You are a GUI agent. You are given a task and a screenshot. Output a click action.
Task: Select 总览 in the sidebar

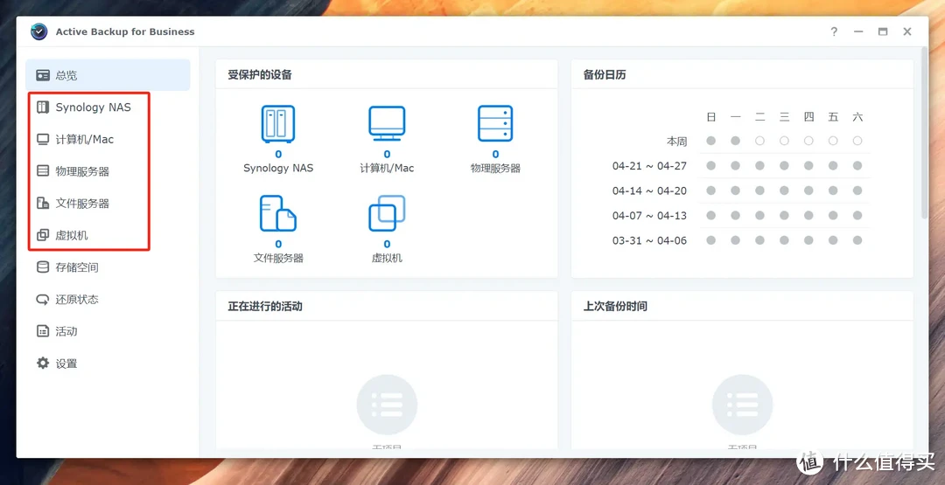point(66,75)
